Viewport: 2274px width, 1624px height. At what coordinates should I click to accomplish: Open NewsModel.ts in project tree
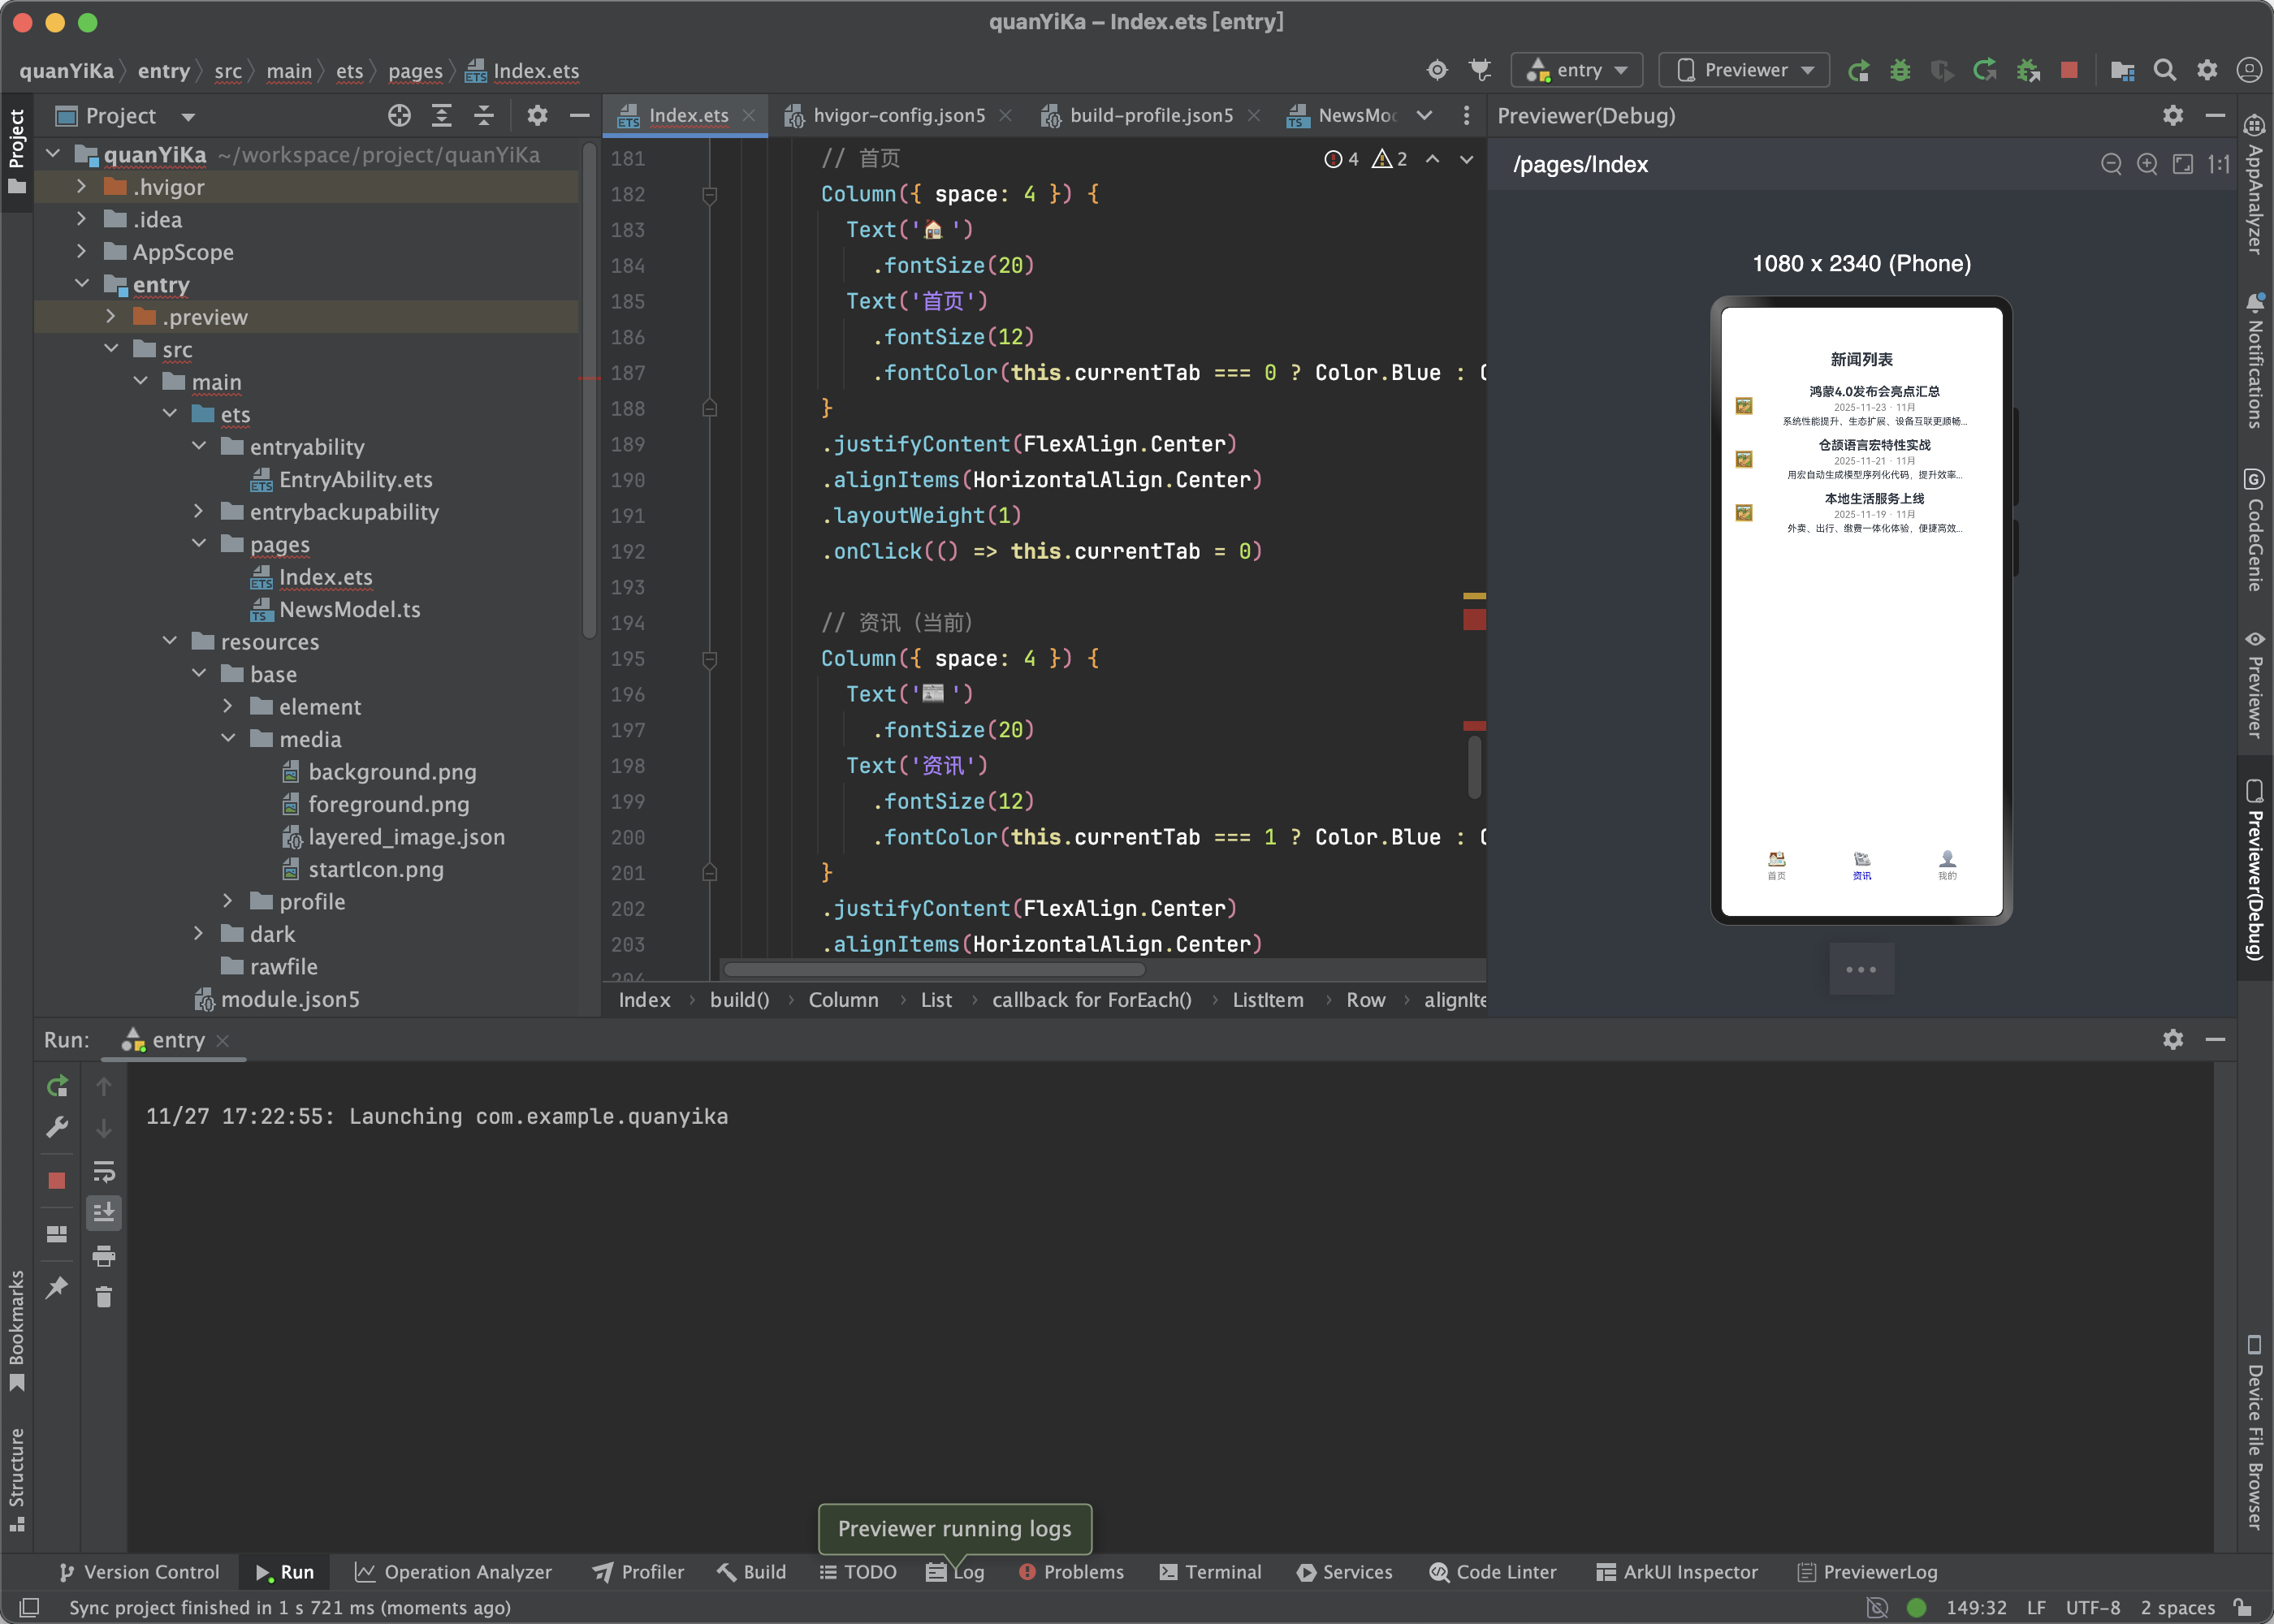point(349,609)
